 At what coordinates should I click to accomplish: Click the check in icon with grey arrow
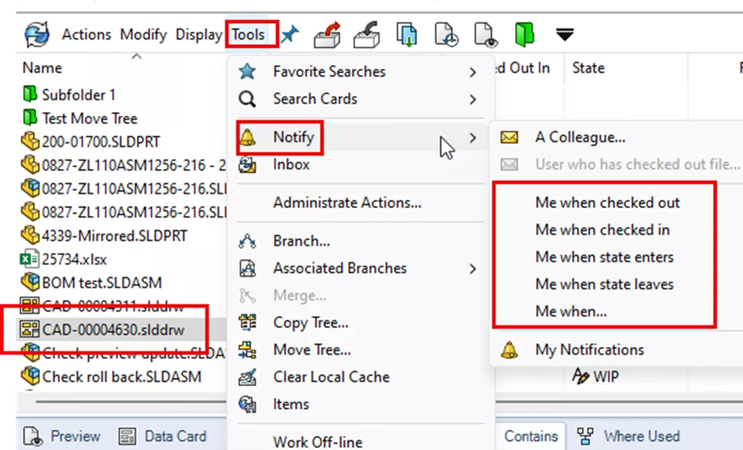pyautogui.click(x=365, y=34)
